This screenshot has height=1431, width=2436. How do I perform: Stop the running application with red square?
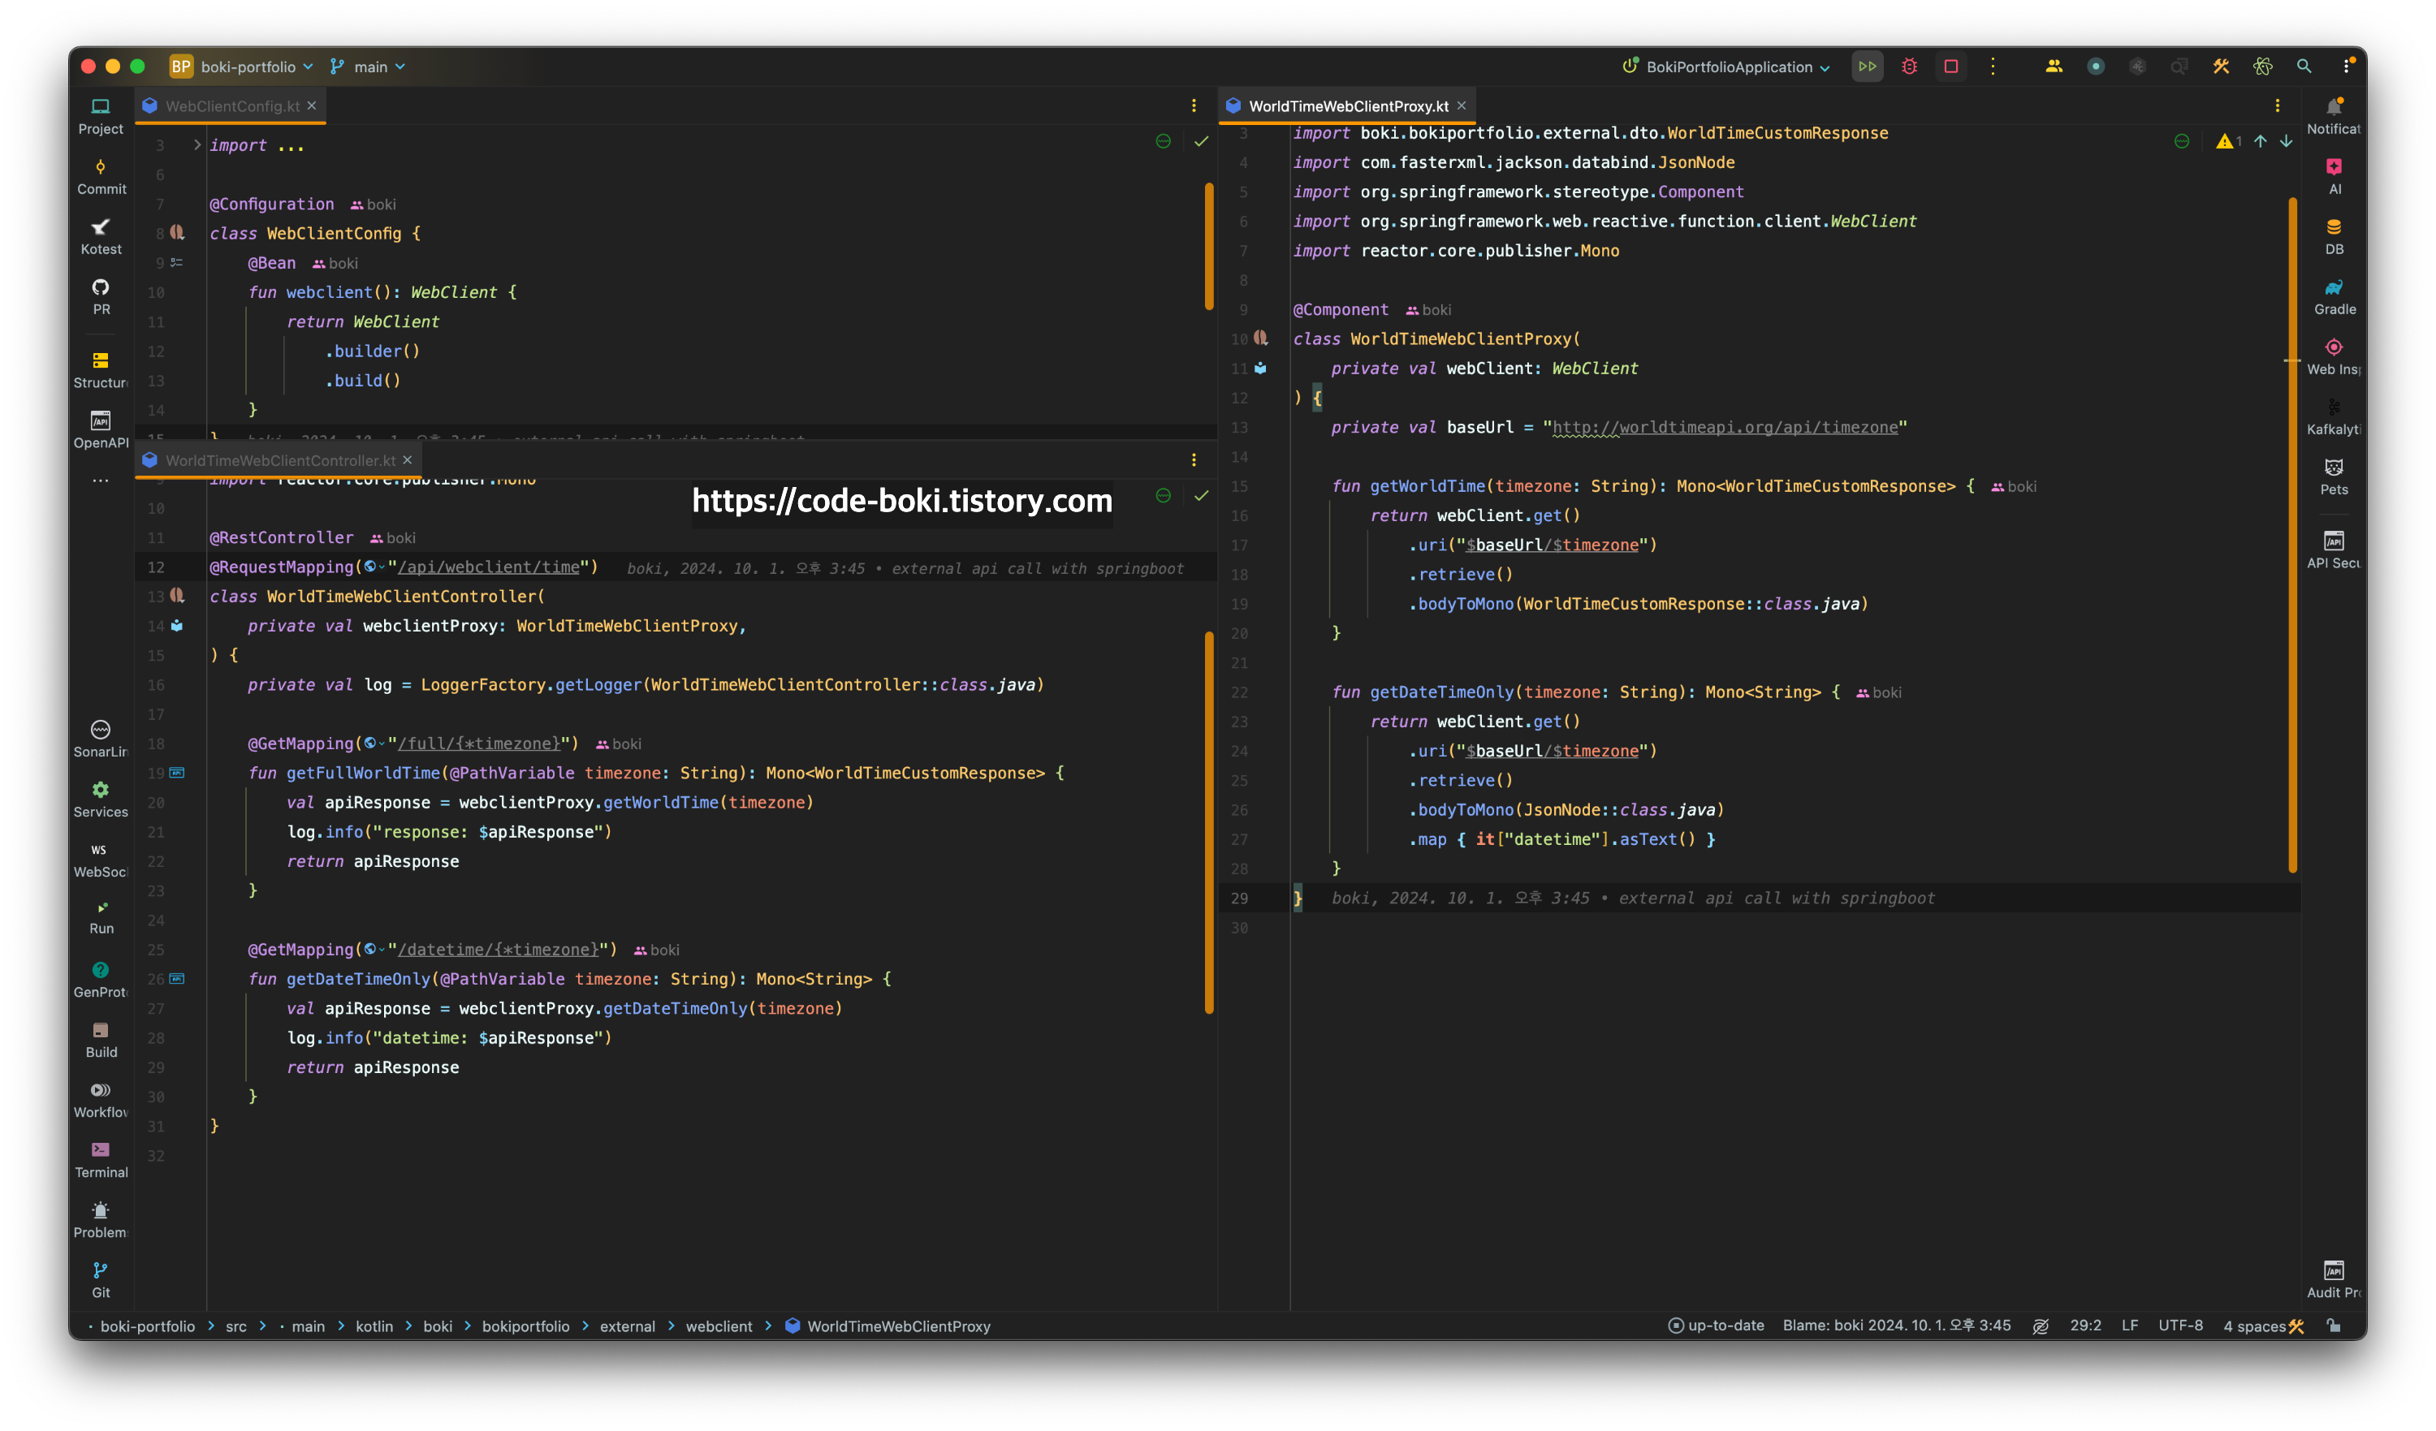click(1950, 67)
